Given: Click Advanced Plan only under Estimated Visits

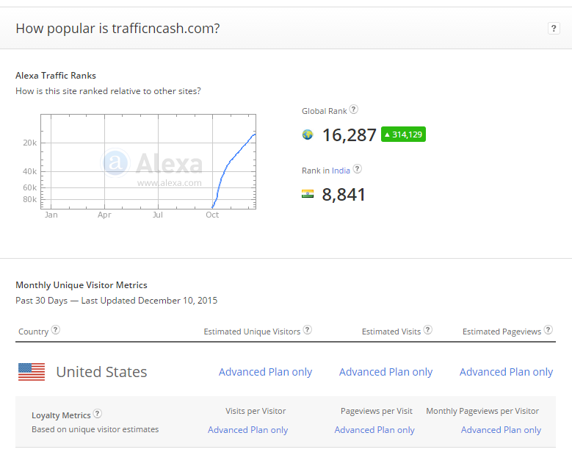Looking at the screenshot, I should tap(385, 372).
